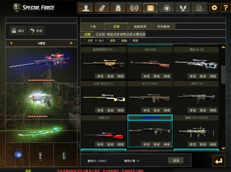Viewport: 231px width, 172px height.
Task: Open the 主武器 sub-tab
Action: (x=100, y=34)
